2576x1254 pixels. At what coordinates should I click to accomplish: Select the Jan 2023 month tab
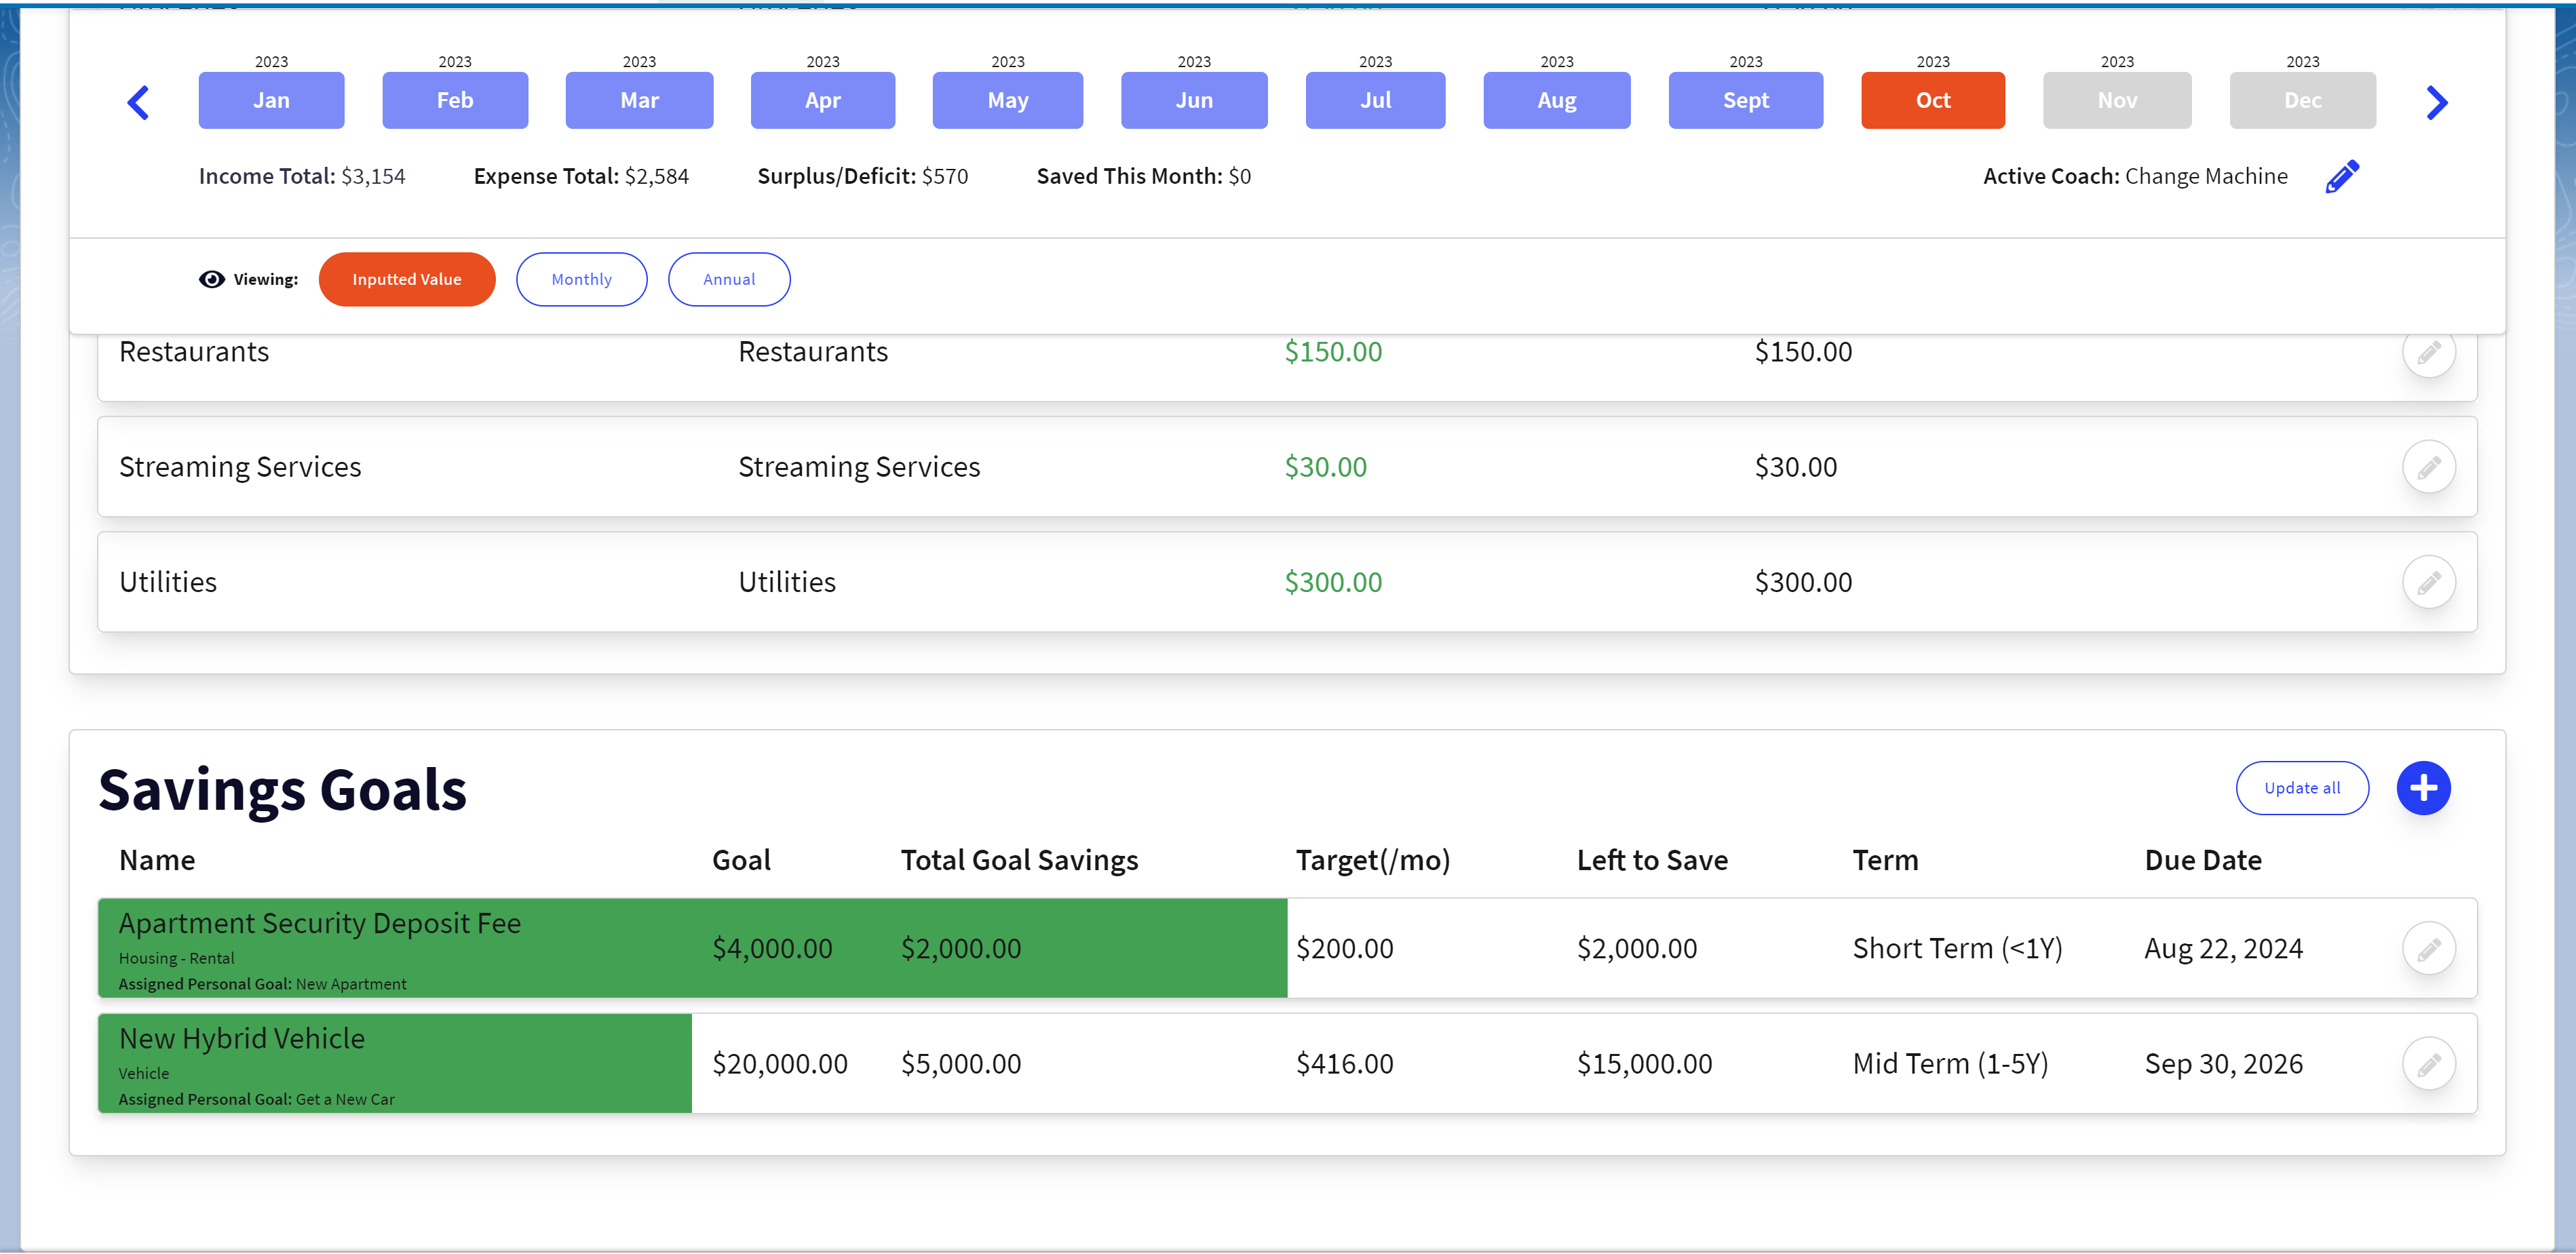[x=271, y=100]
